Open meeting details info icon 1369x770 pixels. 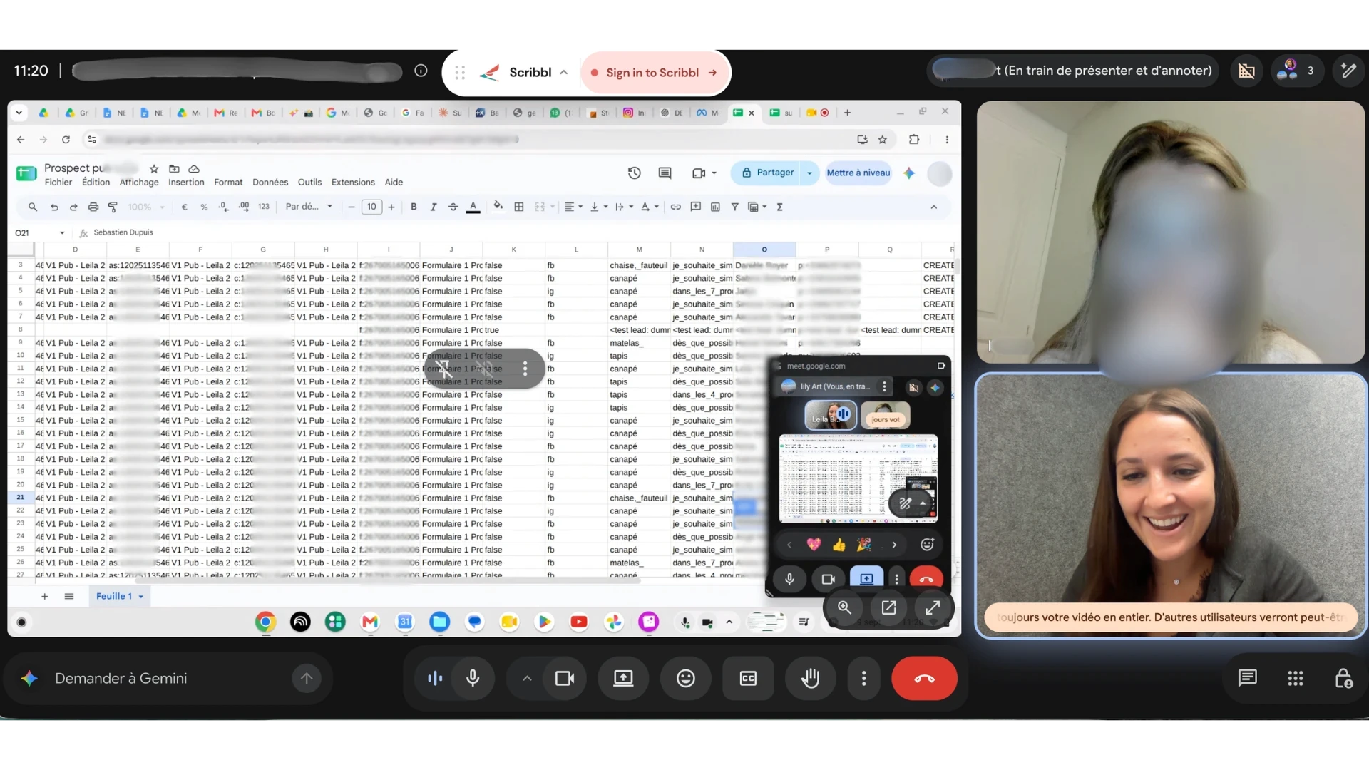pos(421,71)
